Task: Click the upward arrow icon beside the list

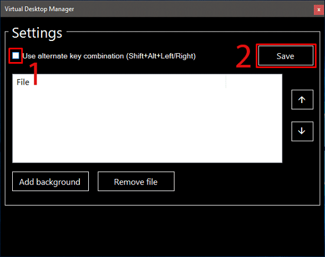Action: coord(302,100)
